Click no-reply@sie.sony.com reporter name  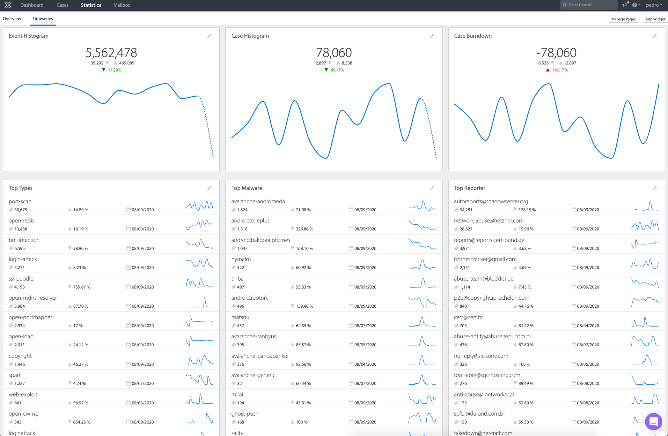pos(481,356)
